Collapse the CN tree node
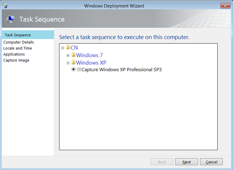Screen dimensions: 233x170 click(x=63, y=48)
